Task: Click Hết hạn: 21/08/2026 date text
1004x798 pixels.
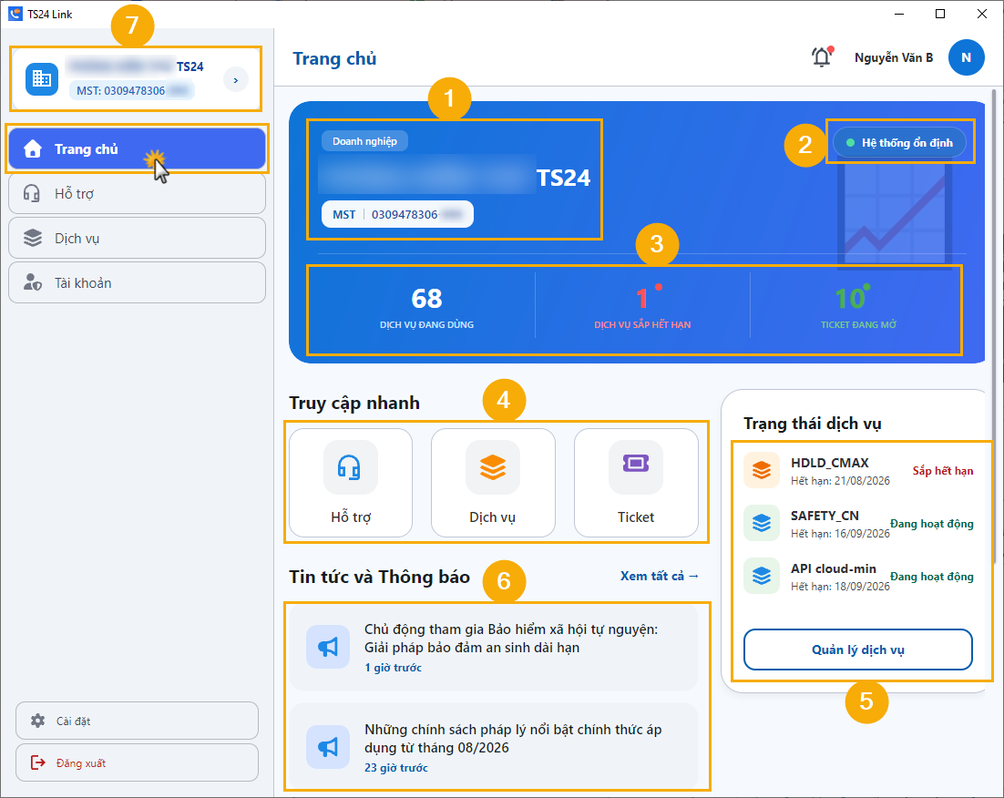Action: [840, 480]
